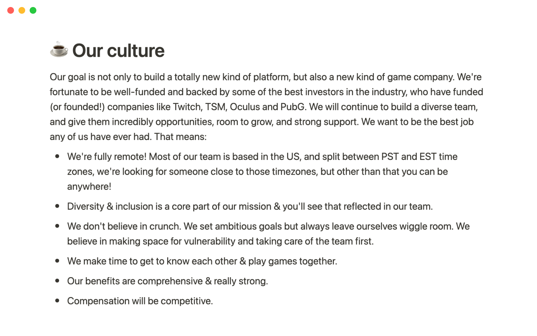Viewport: 537px width, 336px height.
Task: Click the yellow minimize window button
Action: 22,10
